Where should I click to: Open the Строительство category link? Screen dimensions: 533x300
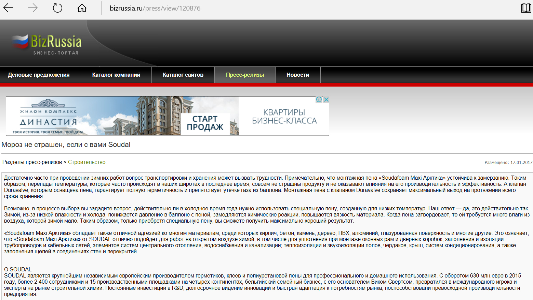(x=87, y=162)
